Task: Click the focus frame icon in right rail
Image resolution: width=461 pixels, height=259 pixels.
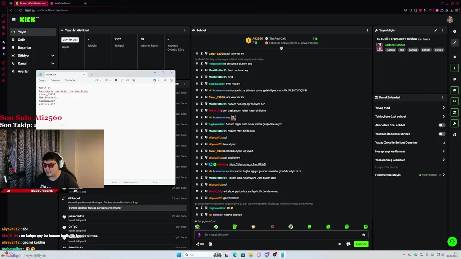Action: (x=455, y=57)
